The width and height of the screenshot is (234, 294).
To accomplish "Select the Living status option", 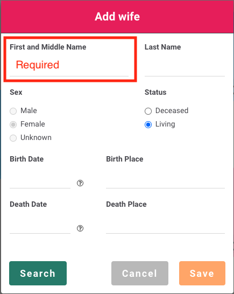I will [x=148, y=124].
